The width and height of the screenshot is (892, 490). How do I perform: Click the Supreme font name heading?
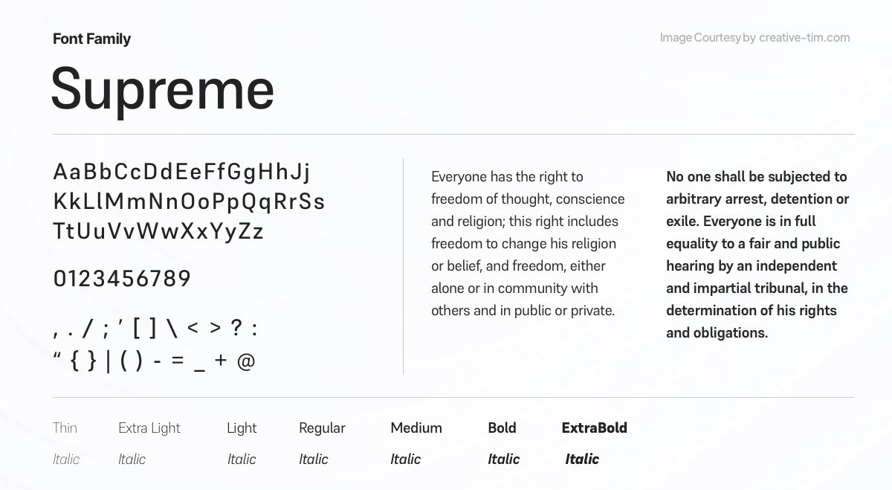pos(163,88)
